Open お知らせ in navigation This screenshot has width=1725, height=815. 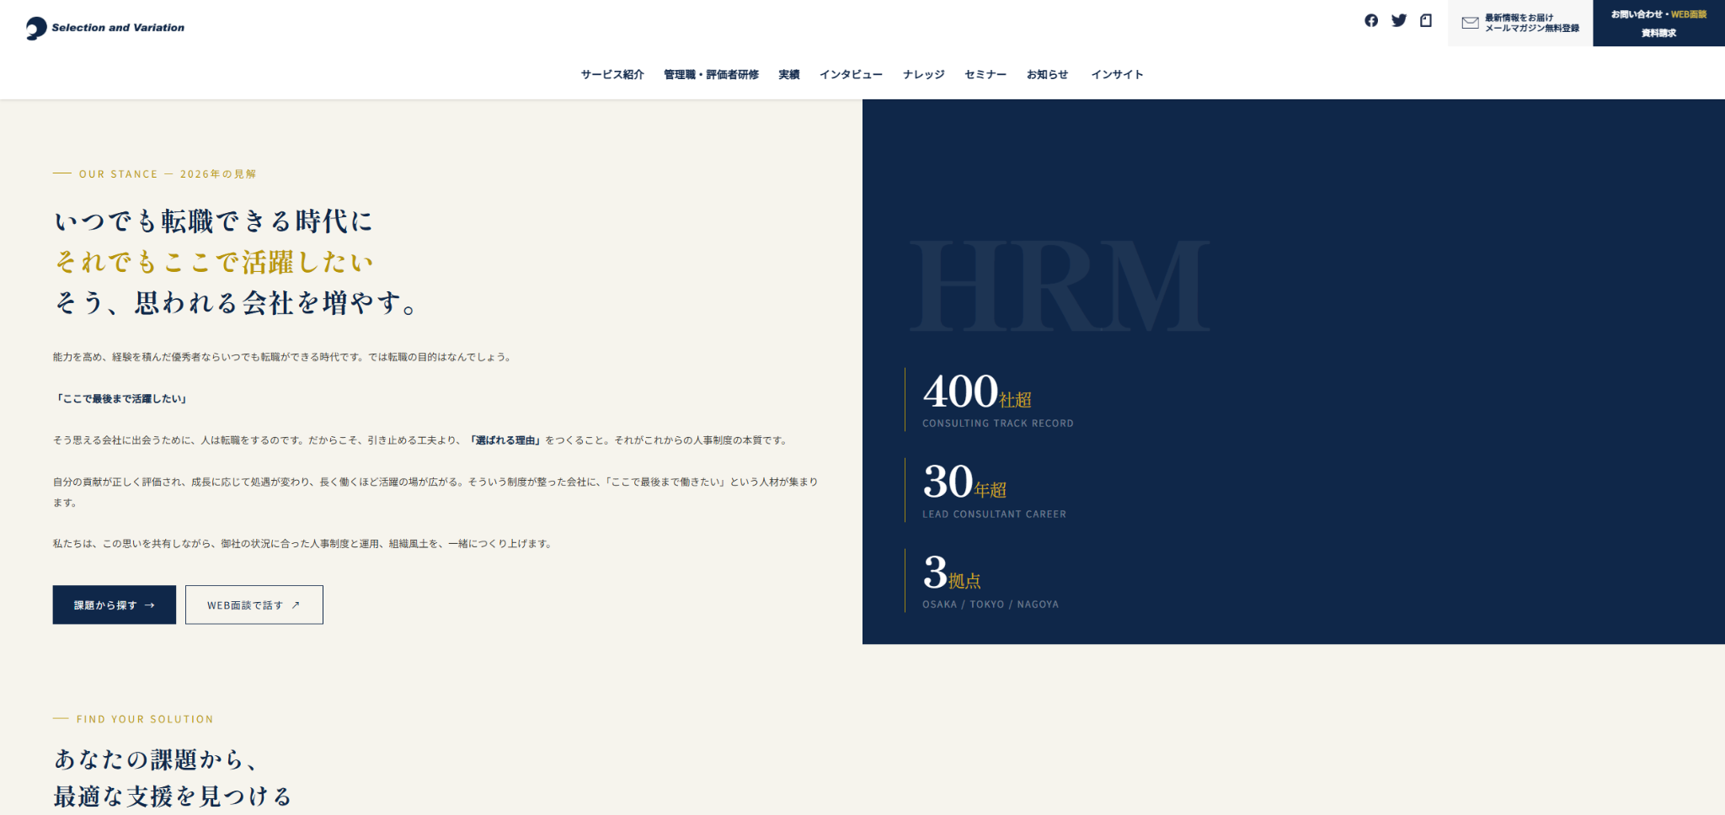coord(1047,75)
